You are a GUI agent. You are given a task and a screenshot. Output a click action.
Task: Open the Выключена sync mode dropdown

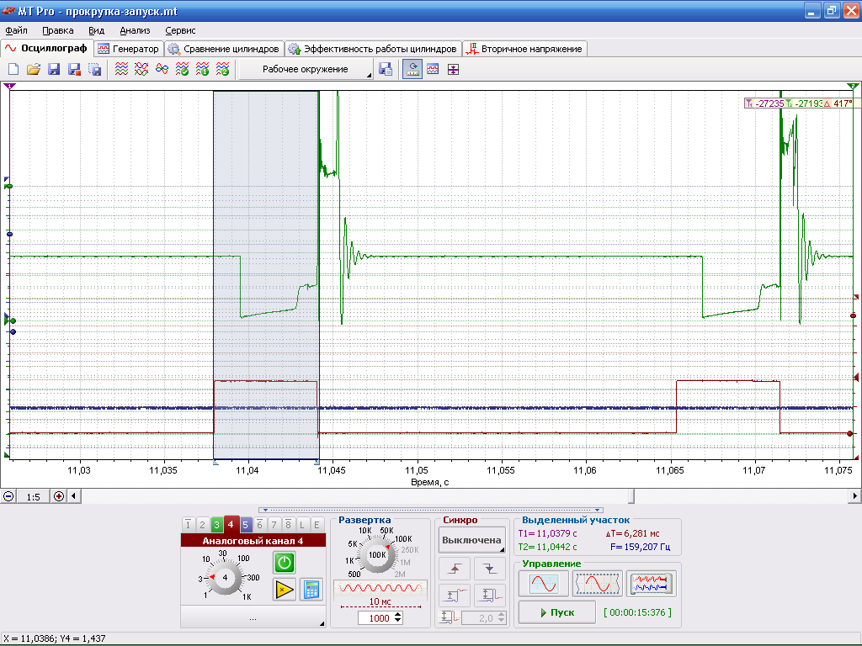[x=471, y=541]
